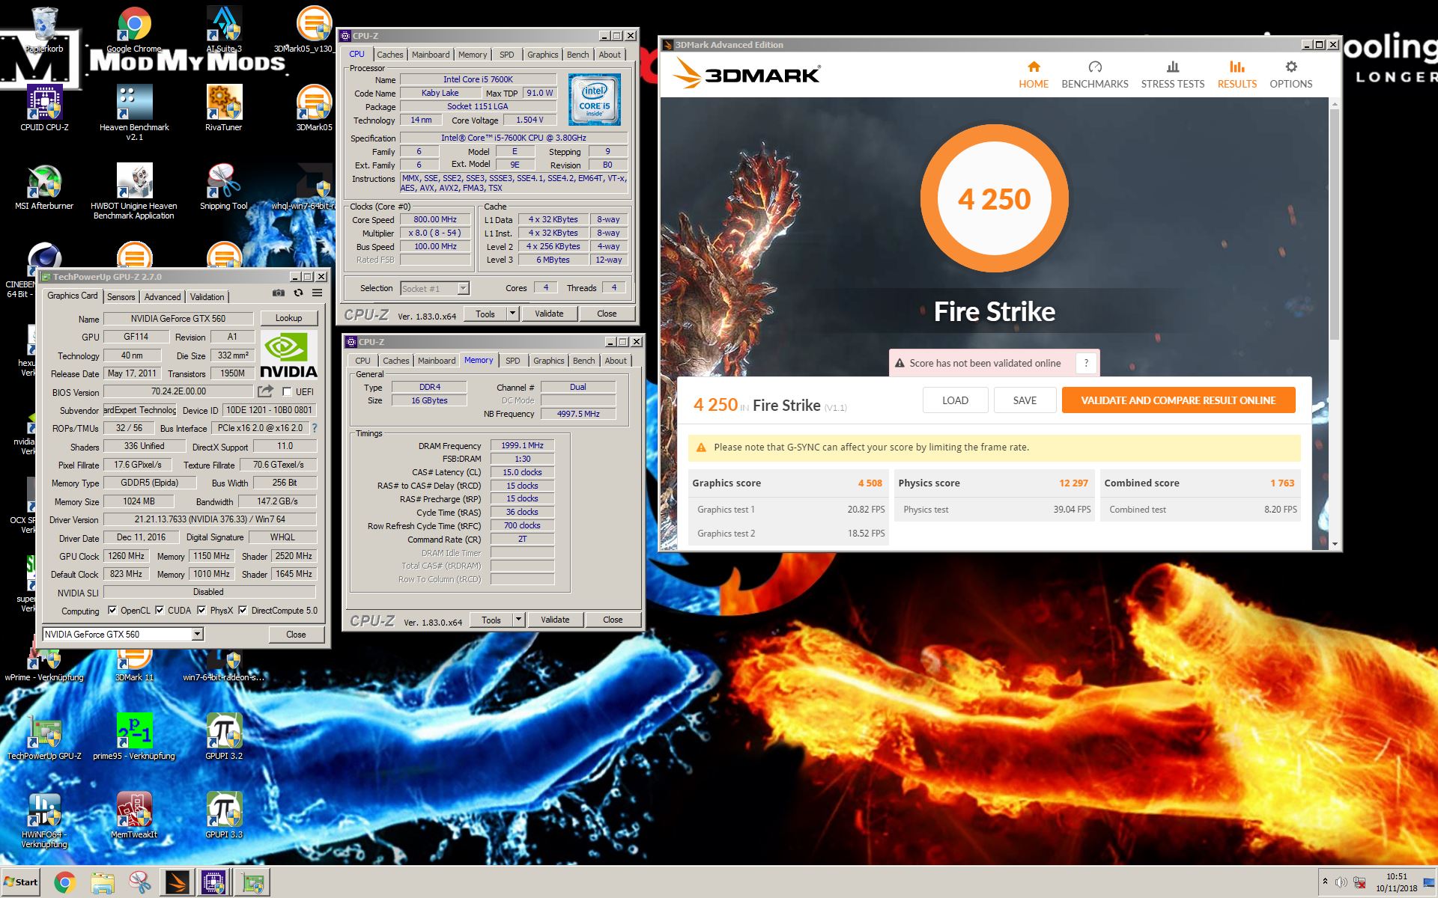Click the Lookup button in GPU-Z

pos(288,318)
